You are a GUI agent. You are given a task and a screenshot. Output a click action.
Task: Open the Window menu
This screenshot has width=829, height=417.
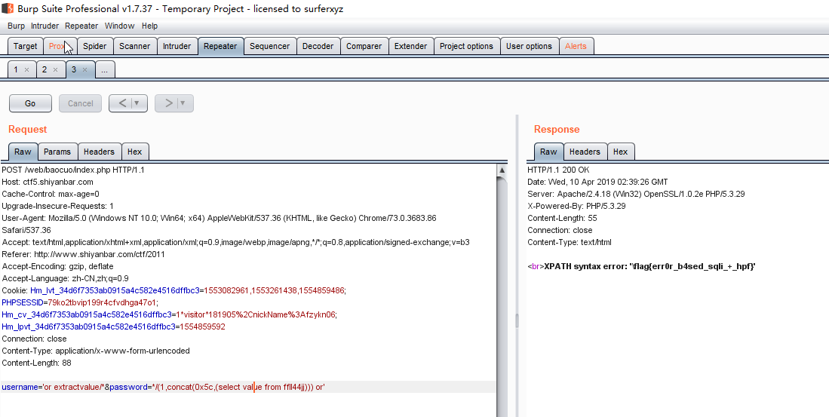tap(119, 26)
